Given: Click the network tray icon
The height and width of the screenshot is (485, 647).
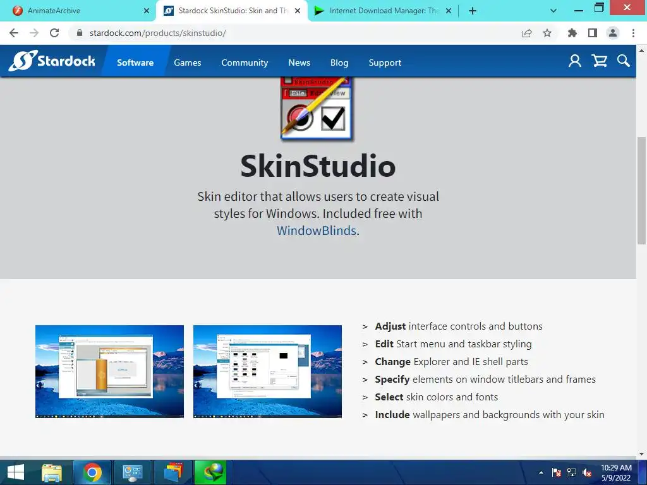Looking at the screenshot, I should point(571,472).
